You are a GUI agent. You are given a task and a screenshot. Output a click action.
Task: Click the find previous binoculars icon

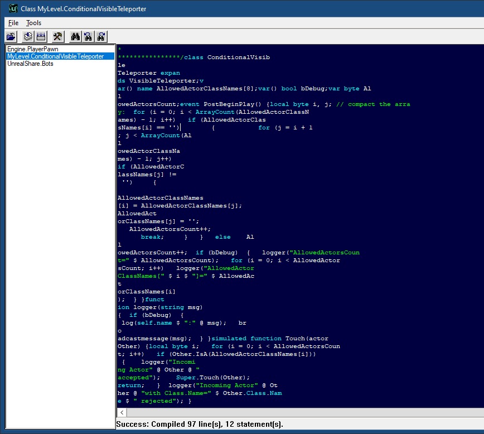point(88,36)
